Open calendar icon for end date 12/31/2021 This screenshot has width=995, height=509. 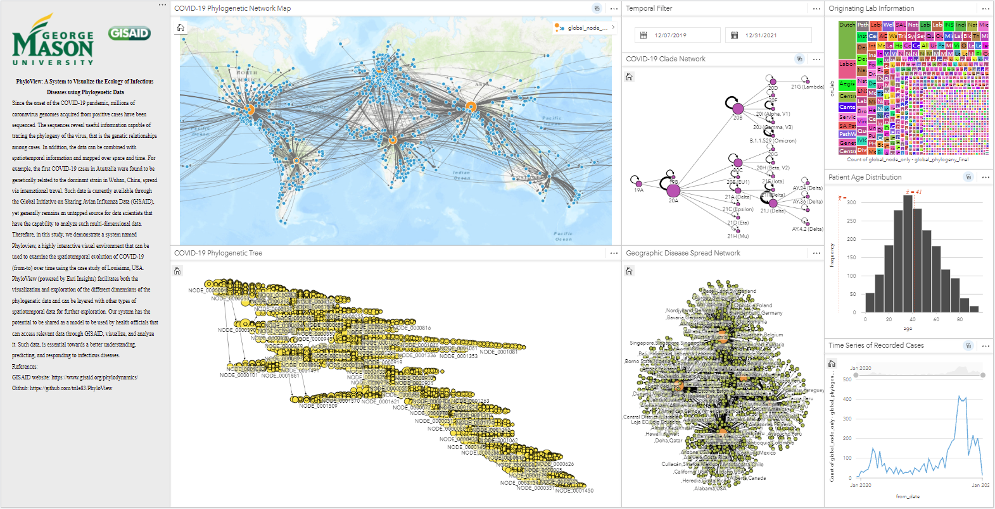point(734,35)
